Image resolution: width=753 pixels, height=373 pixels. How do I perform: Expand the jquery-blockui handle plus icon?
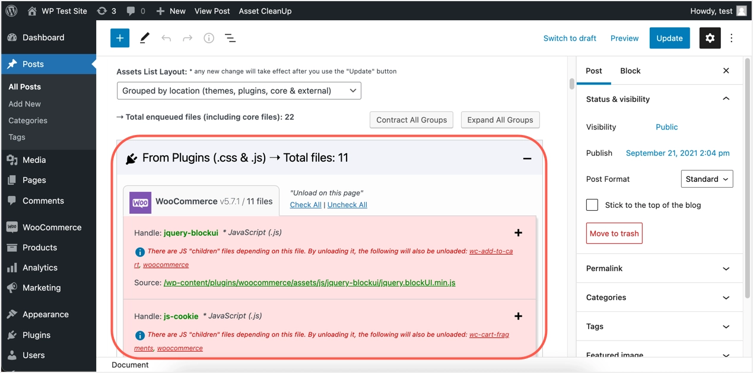pos(518,233)
